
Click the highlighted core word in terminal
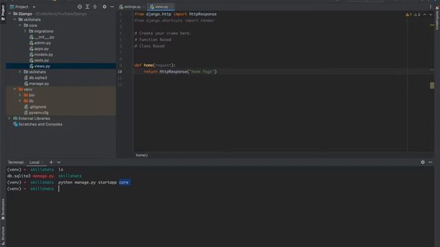pos(124,183)
